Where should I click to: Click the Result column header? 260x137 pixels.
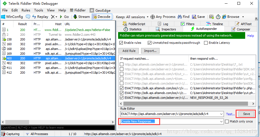click(x=23, y=24)
